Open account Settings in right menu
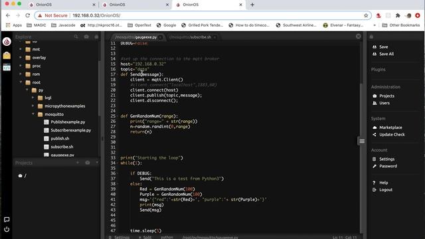This screenshot has height=239, width=425. point(386,159)
